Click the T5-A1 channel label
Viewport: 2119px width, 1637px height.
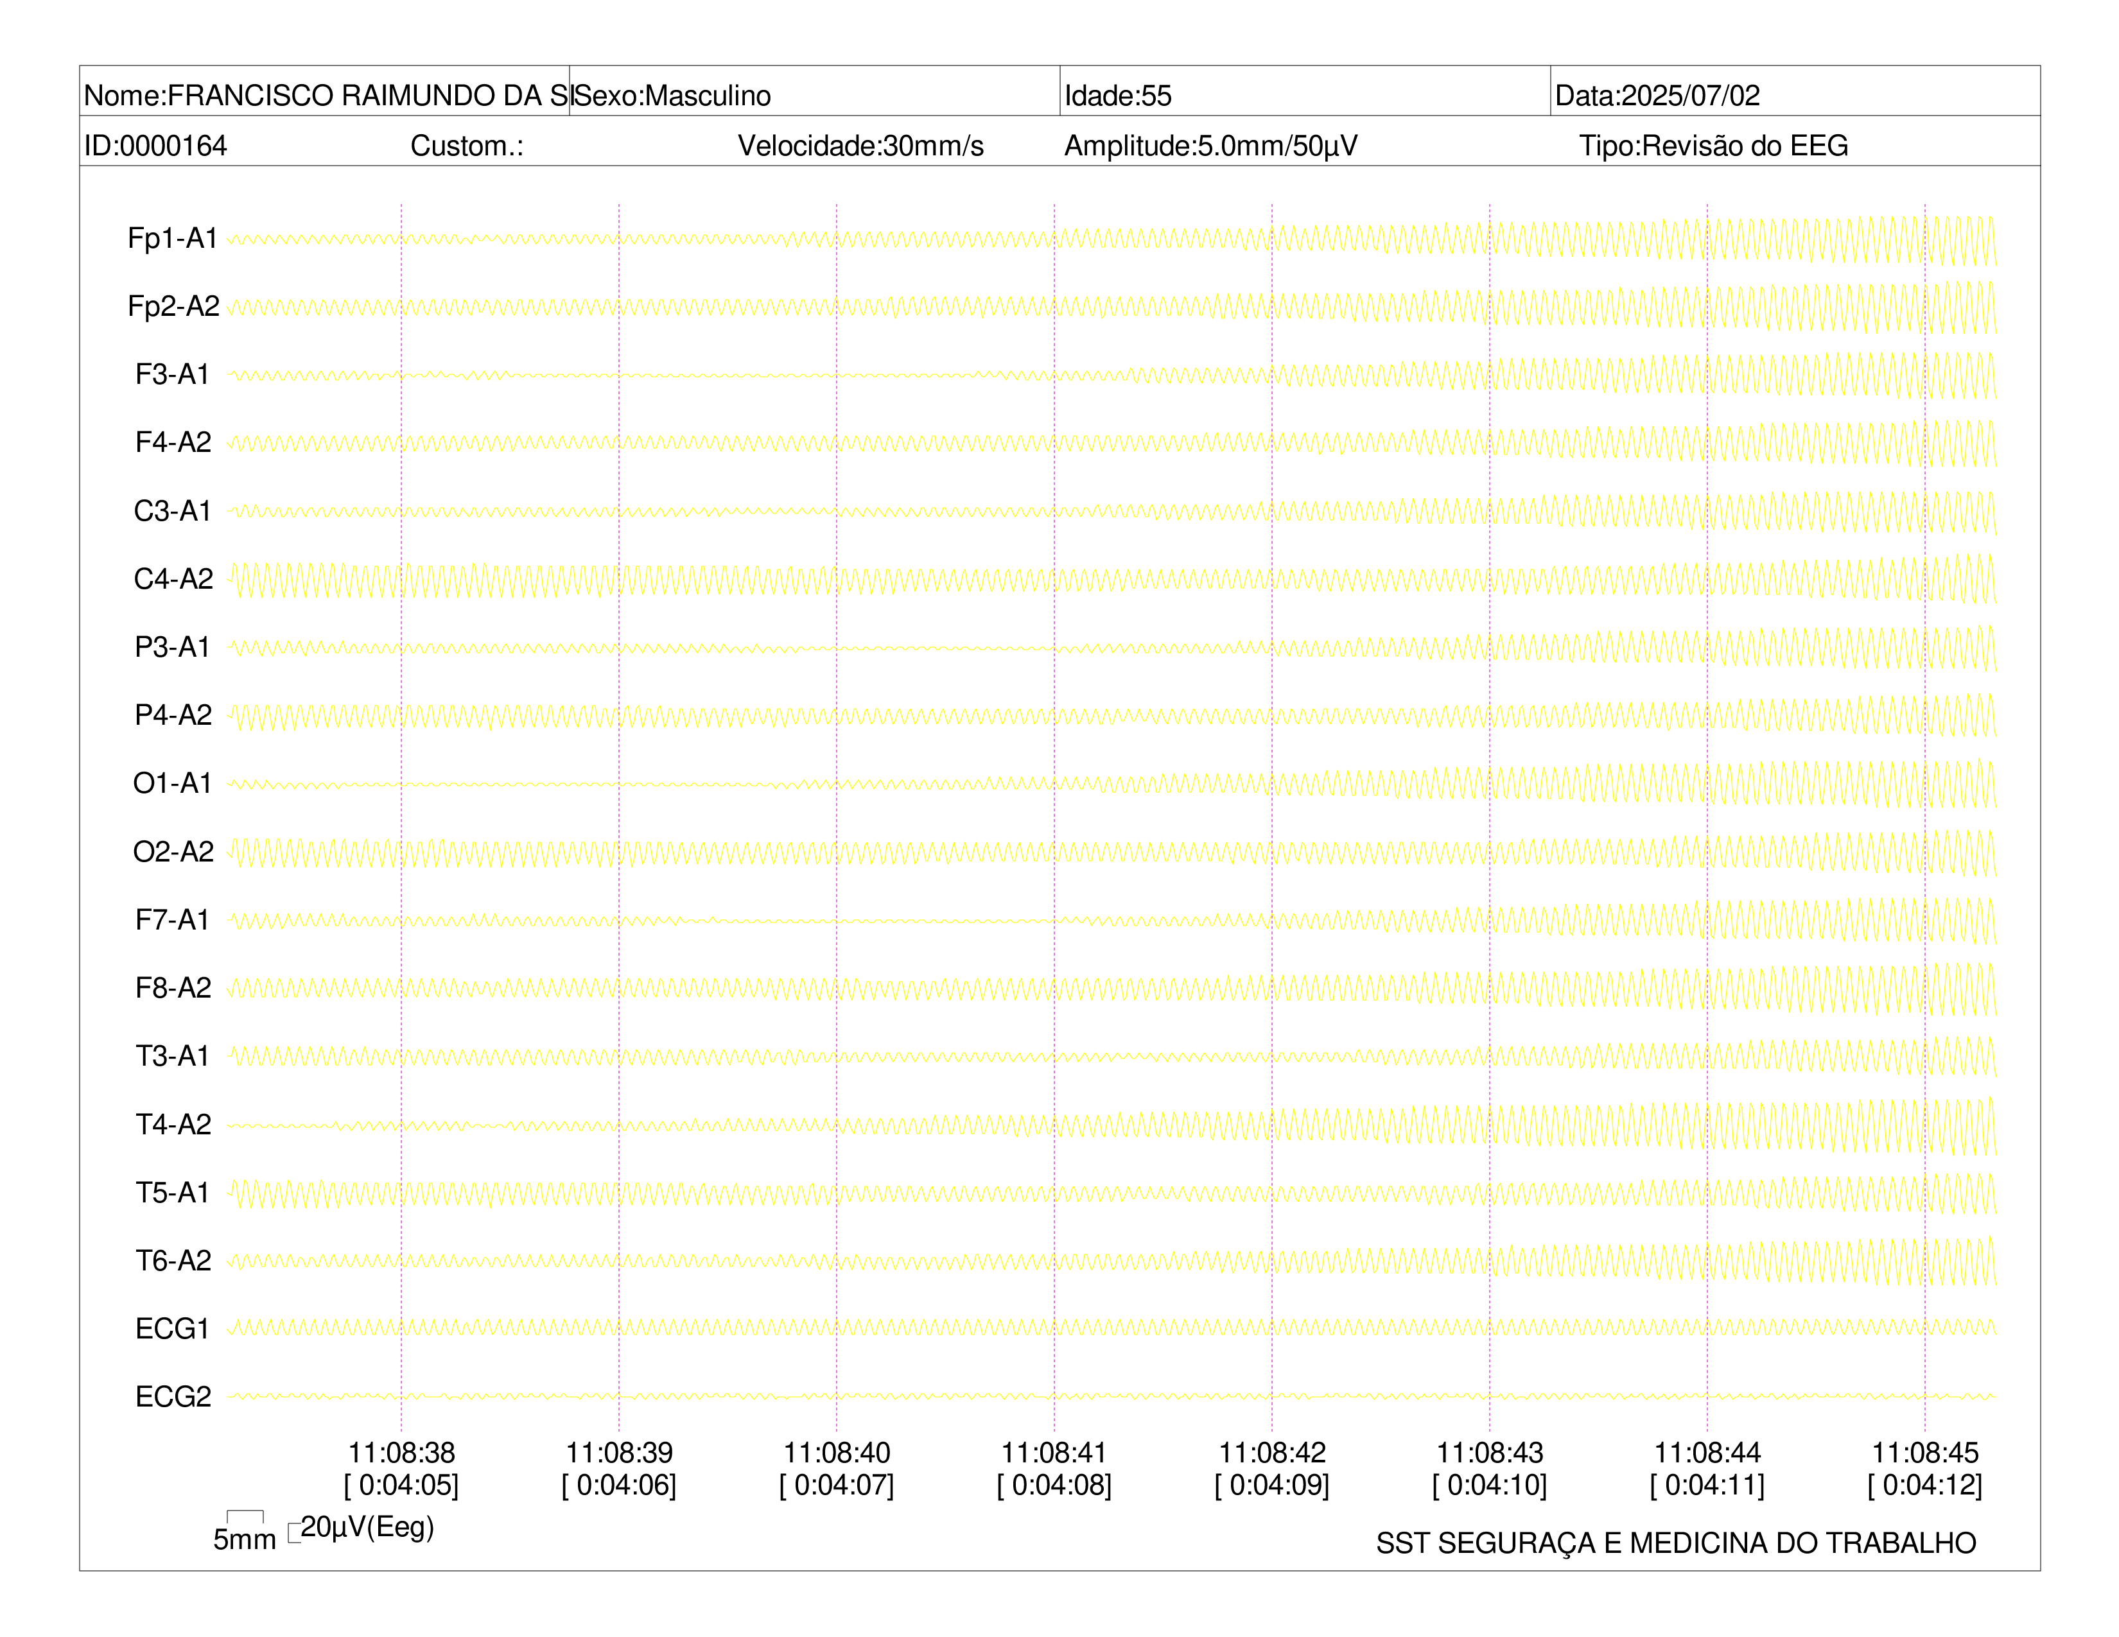coord(173,1192)
